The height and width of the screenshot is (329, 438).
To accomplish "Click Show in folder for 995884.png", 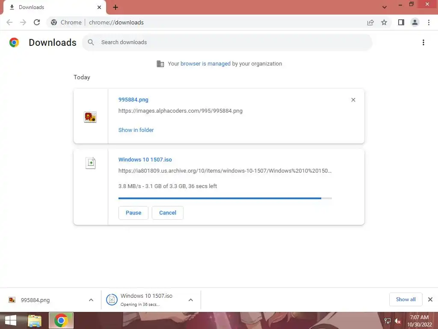I will tap(136, 130).
